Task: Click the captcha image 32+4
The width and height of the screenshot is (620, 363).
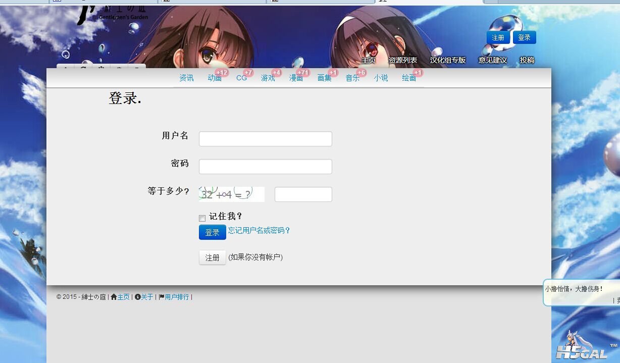Action: [x=231, y=194]
